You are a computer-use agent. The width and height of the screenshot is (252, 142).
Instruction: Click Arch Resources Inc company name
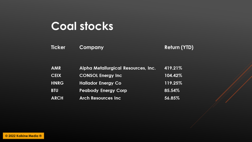tap(100, 98)
